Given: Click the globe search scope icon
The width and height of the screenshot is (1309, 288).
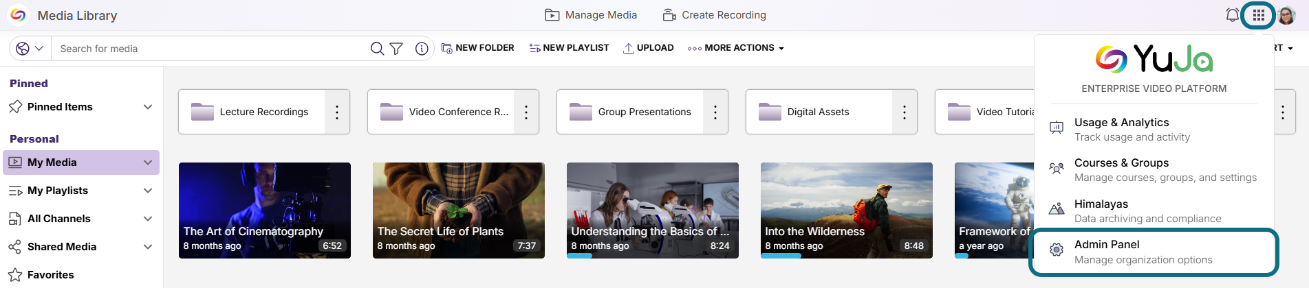Looking at the screenshot, I should 23,48.
